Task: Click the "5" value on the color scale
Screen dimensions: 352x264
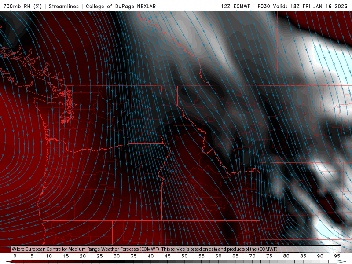Action: (x=32, y=256)
